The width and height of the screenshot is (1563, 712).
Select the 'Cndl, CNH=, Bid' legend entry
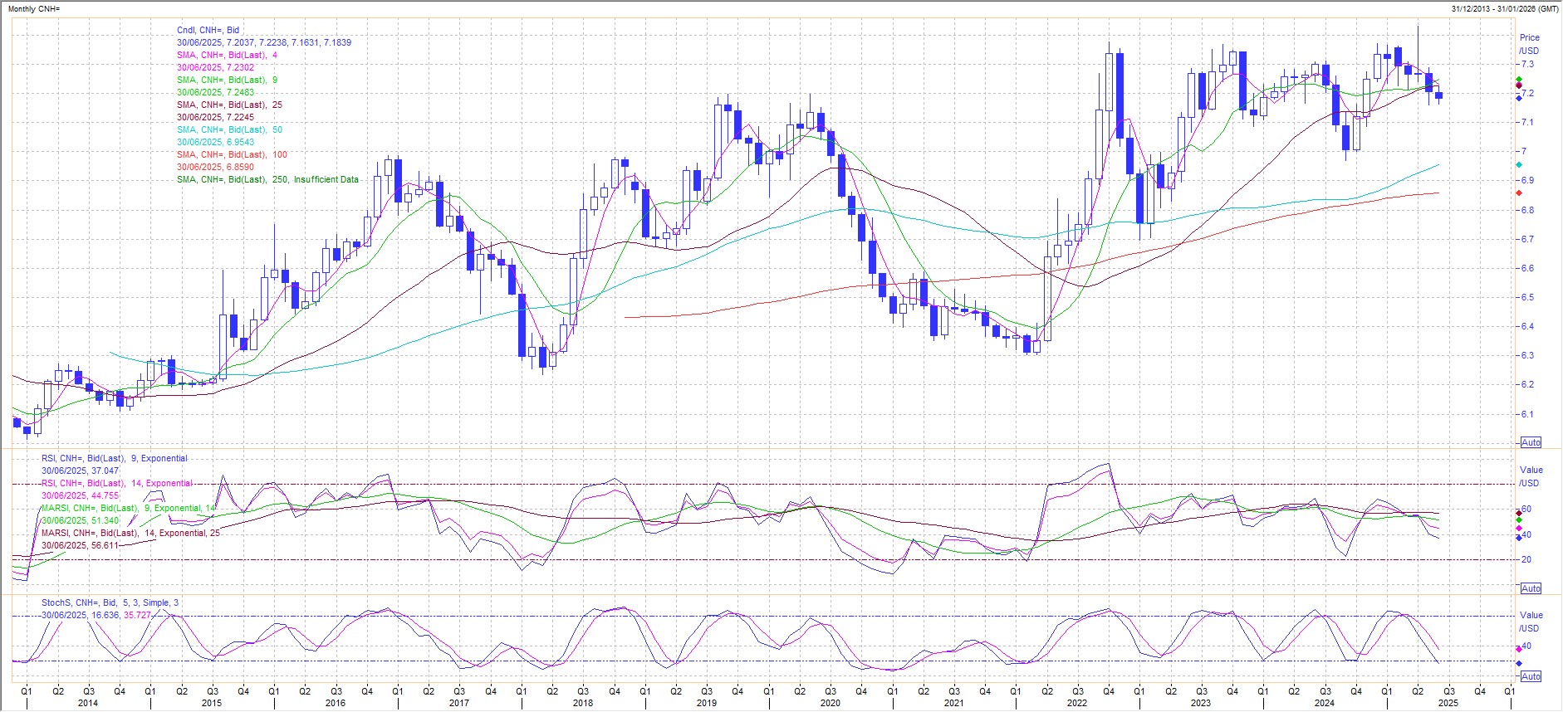point(208,30)
